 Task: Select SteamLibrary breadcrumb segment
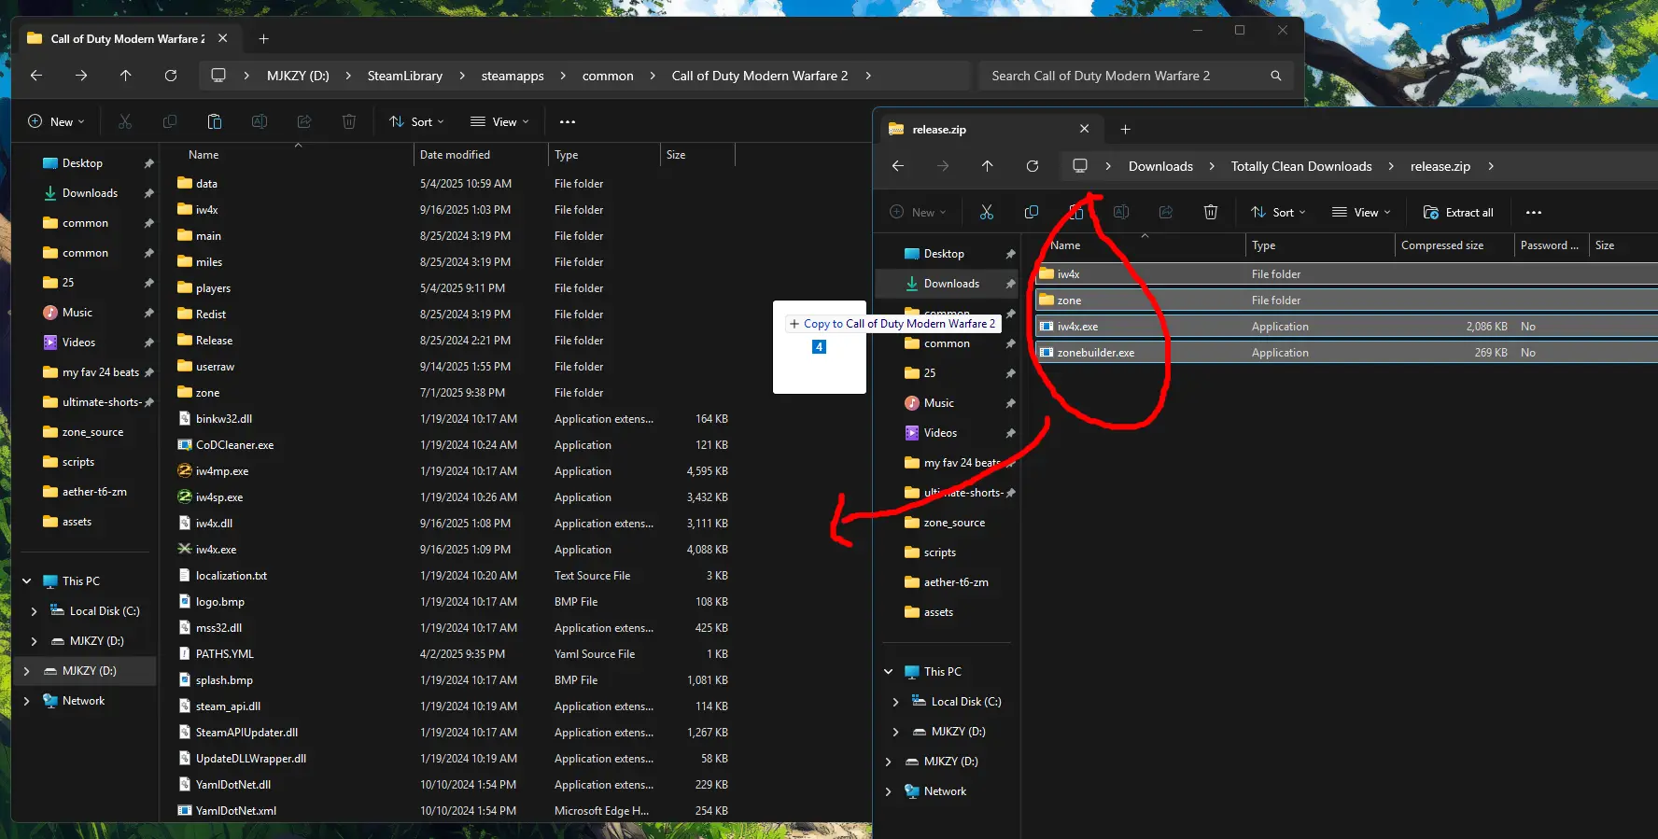pos(405,76)
